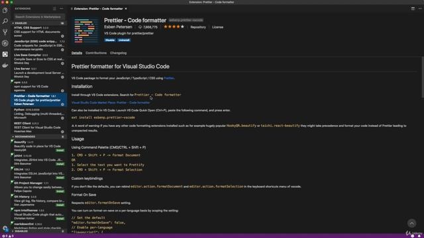Select JavaScript (ES6) code snippets extension
Image resolution: width=424 pixels, height=238 pixels.
pos(38,46)
